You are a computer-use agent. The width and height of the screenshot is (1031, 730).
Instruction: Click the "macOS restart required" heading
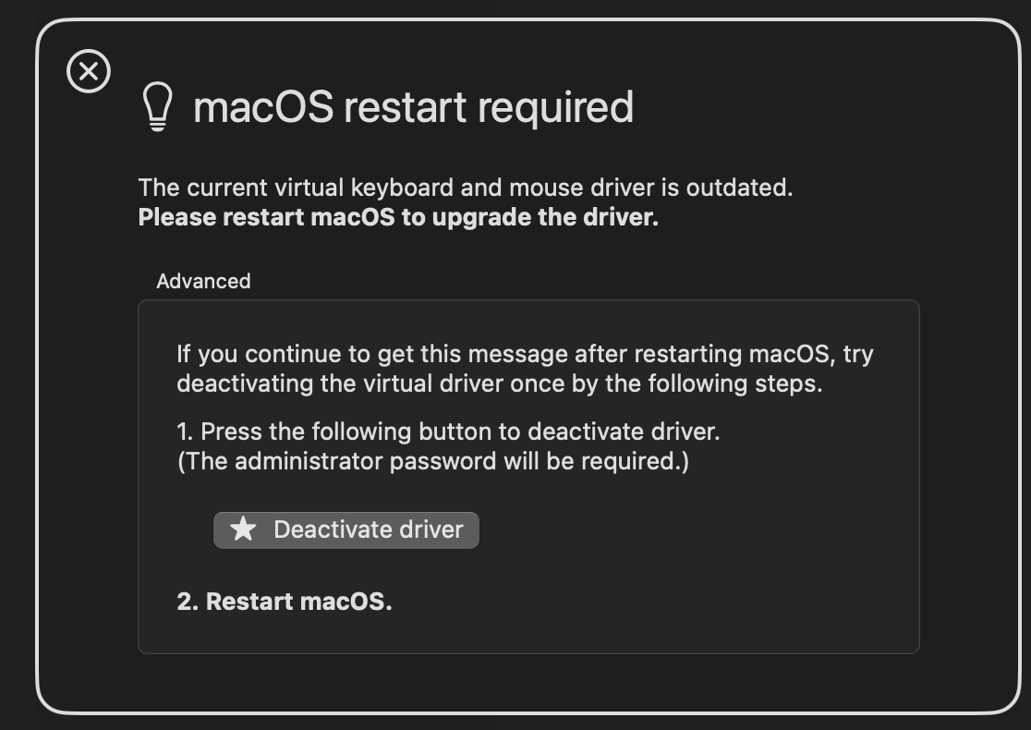click(413, 107)
